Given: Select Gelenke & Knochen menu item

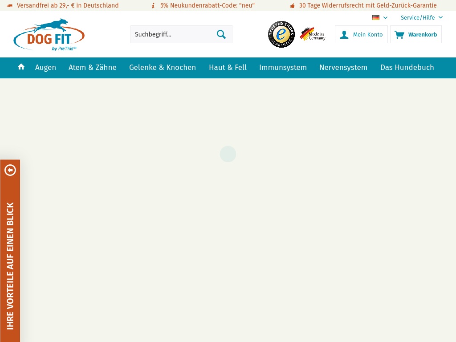Looking at the screenshot, I should point(163,68).
